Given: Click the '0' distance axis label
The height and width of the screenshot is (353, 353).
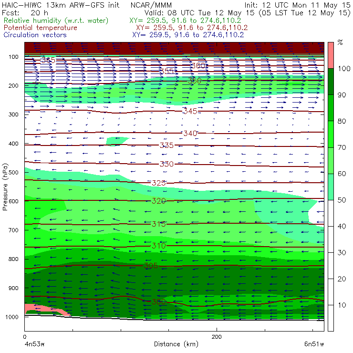Looking at the screenshot, I should pos(25,337).
